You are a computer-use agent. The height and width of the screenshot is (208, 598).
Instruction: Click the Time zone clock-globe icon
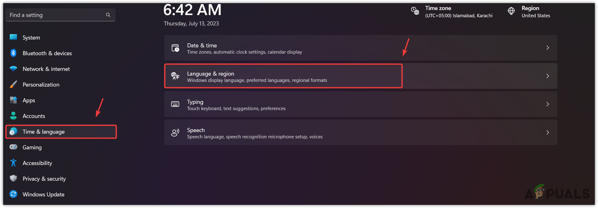coord(415,11)
